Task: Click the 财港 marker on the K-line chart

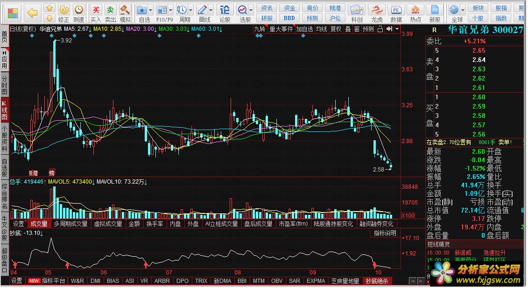Action: [33, 173]
